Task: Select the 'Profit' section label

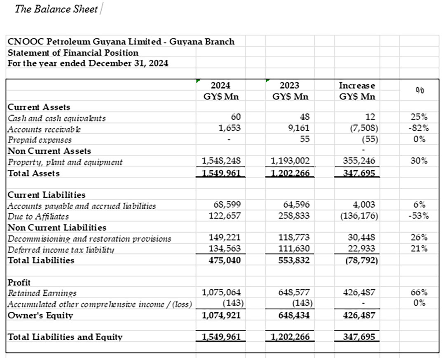Action: [x=19, y=283]
